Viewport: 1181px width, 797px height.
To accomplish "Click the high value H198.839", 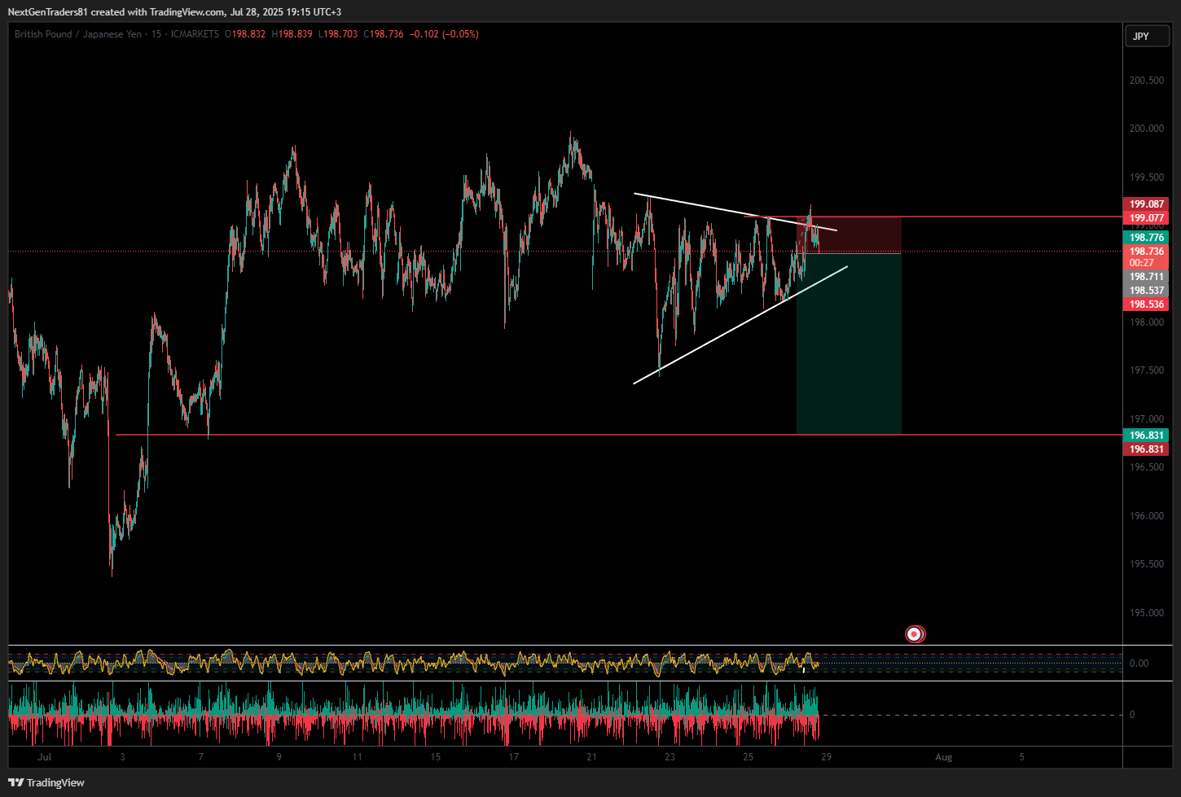I will click(x=292, y=34).
